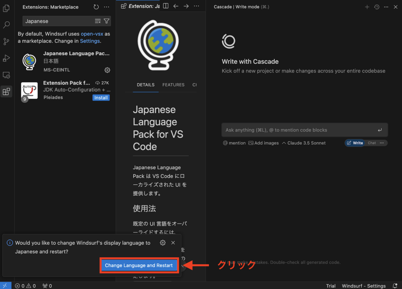Switch Cascade to Write mode
Screen dimensions: 402x289
355,143
